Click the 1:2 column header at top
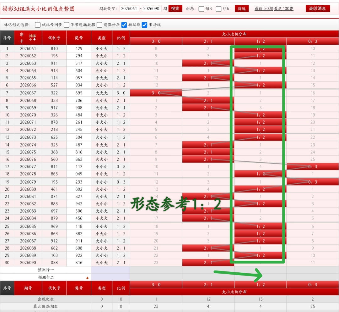Viewport: 339px width, 312px height. 260,41
